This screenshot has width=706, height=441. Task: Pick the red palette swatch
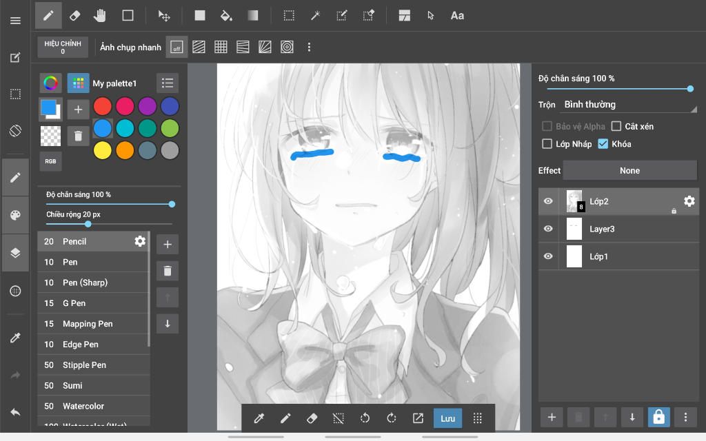click(x=103, y=106)
